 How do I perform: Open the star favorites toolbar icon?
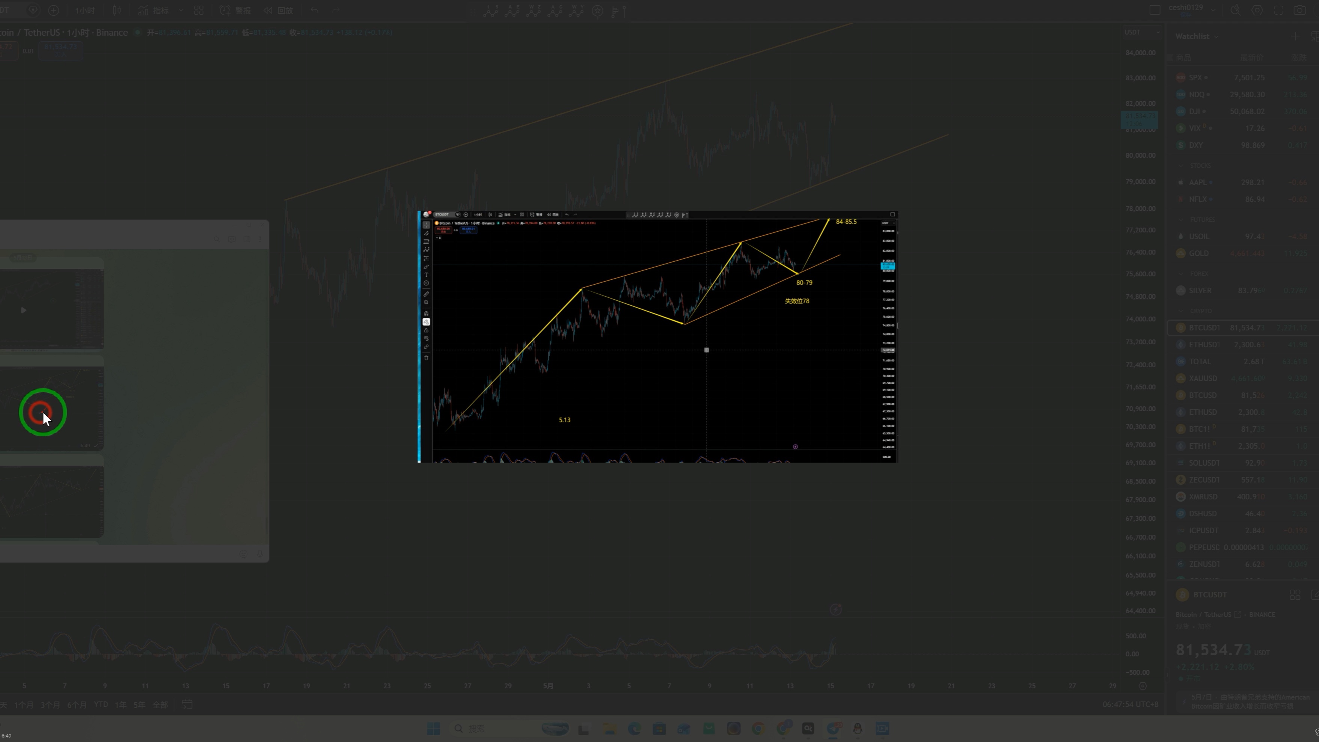click(x=597, y=11)
